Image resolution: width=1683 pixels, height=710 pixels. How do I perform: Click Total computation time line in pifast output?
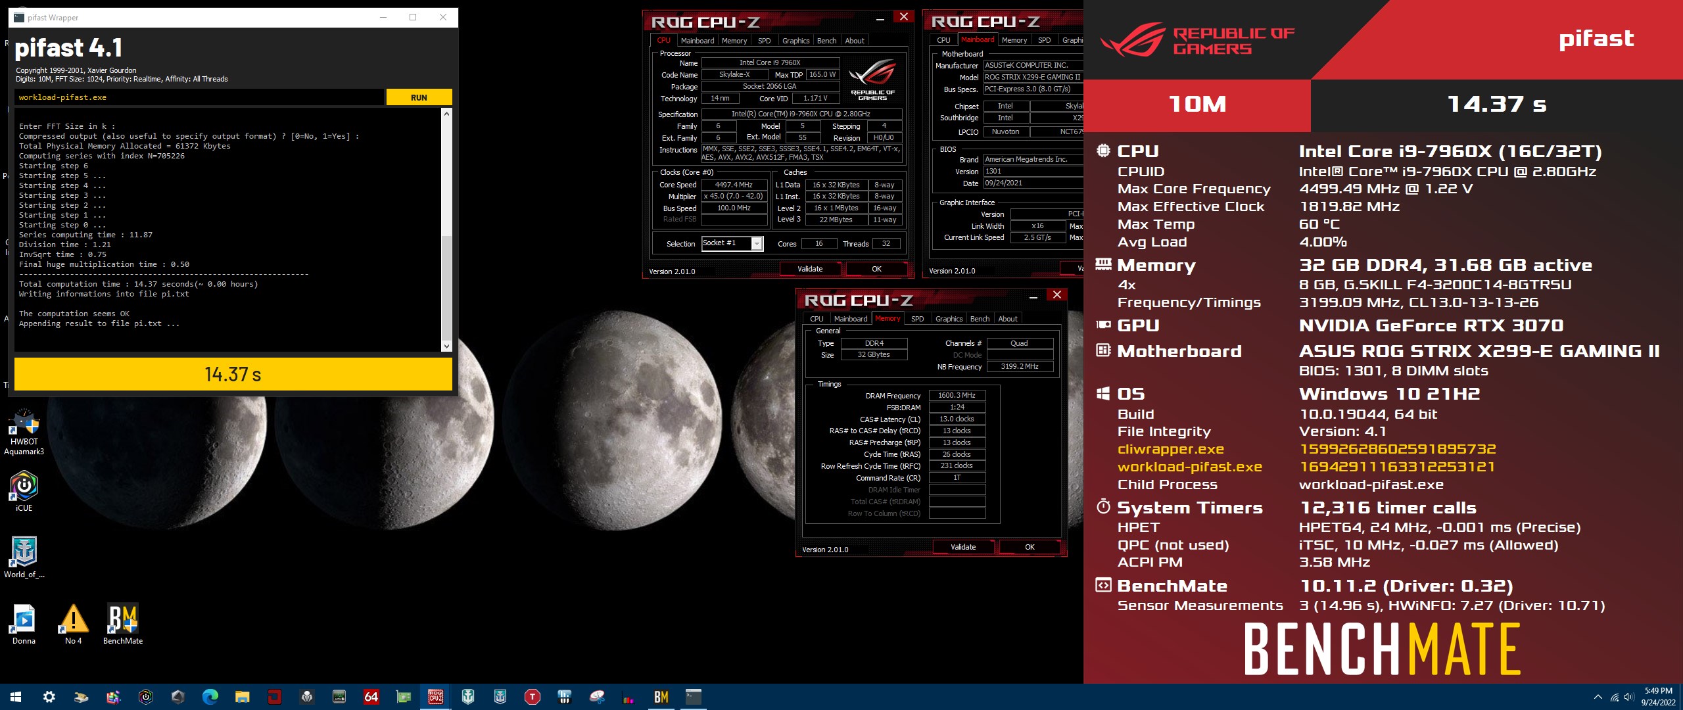pyautogui.click(x=138, y=284)
